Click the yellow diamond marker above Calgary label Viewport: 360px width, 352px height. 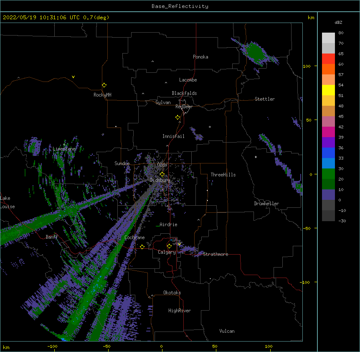point(169,246)
